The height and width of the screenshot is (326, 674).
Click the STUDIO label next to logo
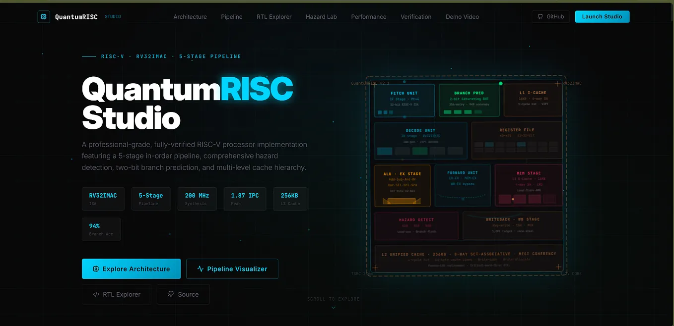pyautogui.click(x=113, y=17)
